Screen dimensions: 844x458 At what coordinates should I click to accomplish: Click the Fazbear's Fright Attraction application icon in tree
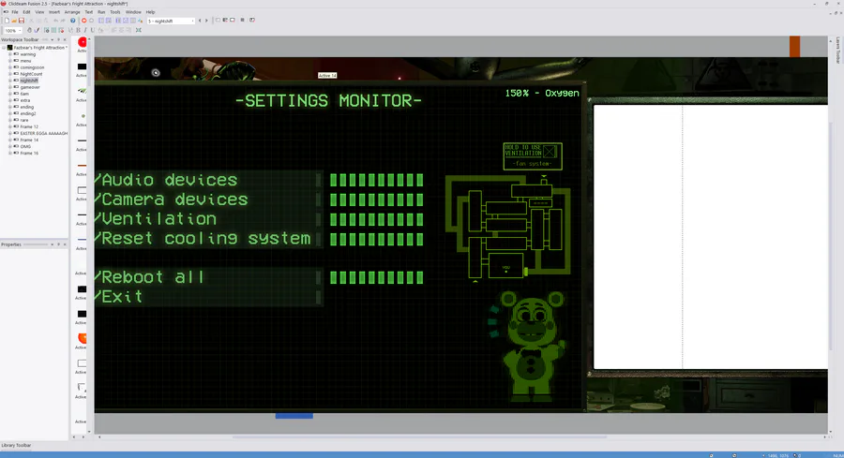(x=9, y=48)
